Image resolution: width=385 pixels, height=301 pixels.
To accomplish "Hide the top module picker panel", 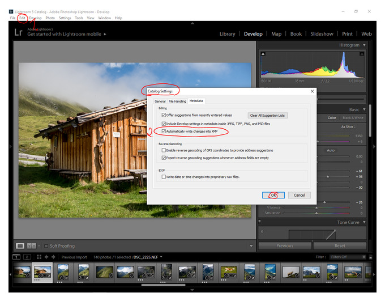I will tap(192, 23).
